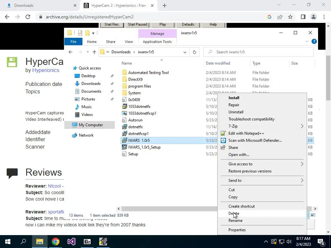Click New folder icon in Explorer title bar
331x248 pixels.
coord(87,33)
